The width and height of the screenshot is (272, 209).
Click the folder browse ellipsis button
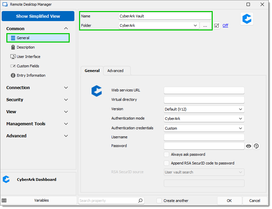(x=205, y=25)
